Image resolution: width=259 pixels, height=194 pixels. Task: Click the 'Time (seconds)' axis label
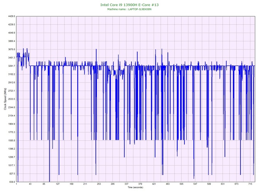pos(135,187)
